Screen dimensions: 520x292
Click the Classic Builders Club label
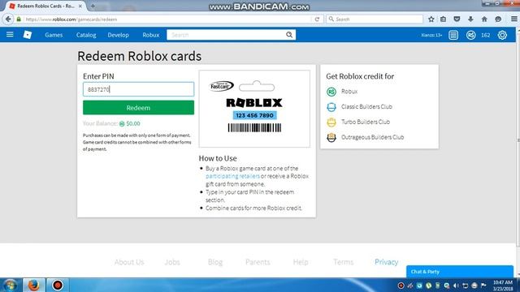(366, 106)
